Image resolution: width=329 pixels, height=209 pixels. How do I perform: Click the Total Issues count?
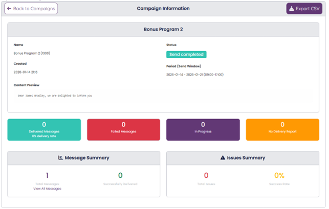[206, 176]
